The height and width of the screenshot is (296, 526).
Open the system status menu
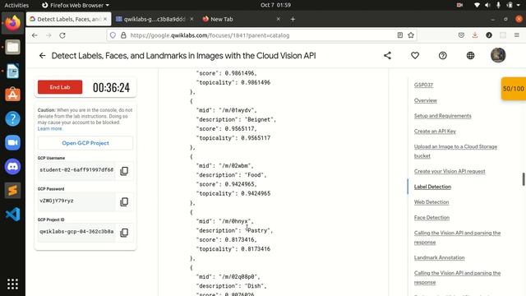pyautogui.click(x=498, y=5)
